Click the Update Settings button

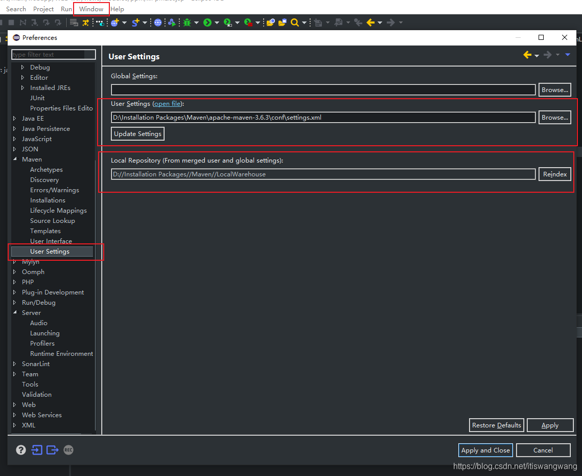click(137, 133)
